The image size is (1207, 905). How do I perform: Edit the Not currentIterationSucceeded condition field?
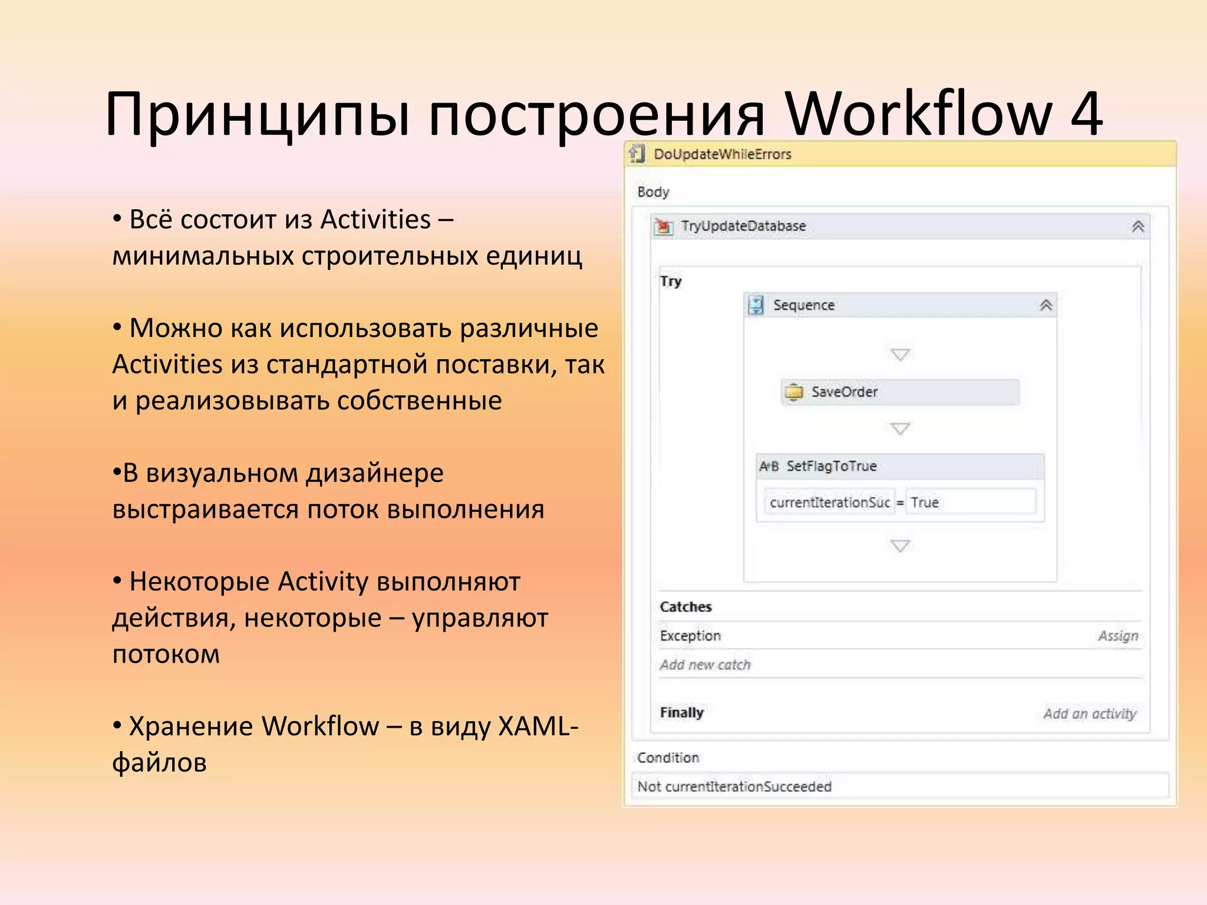click(x=899, y=787)
